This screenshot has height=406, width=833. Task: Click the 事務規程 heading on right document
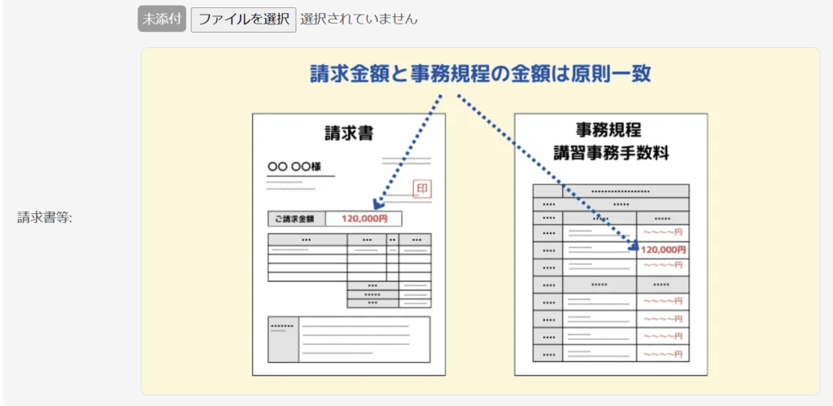(x=609, y=130)
